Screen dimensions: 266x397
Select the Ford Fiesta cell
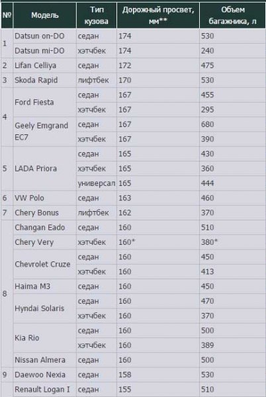tap(44, 103)
